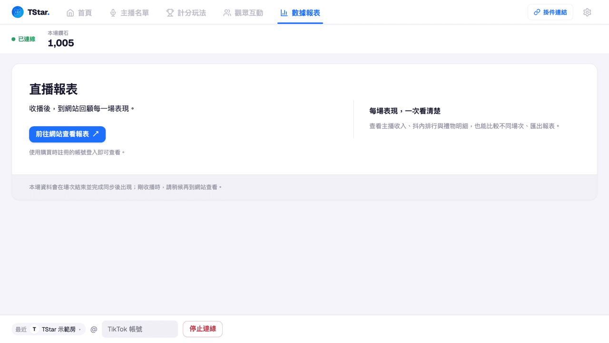
Task: Open the 計分玩法 tab
Action: coord(186,13)
